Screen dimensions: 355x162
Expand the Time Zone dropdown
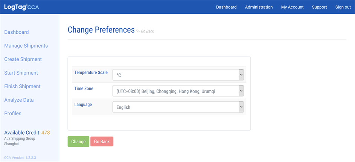(x=178, y=91)
